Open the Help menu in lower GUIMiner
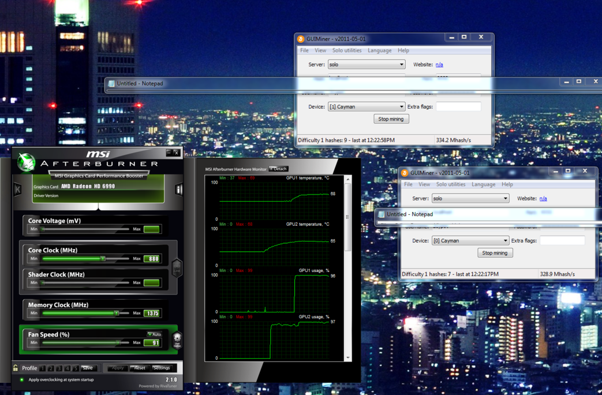 (507, 184)
